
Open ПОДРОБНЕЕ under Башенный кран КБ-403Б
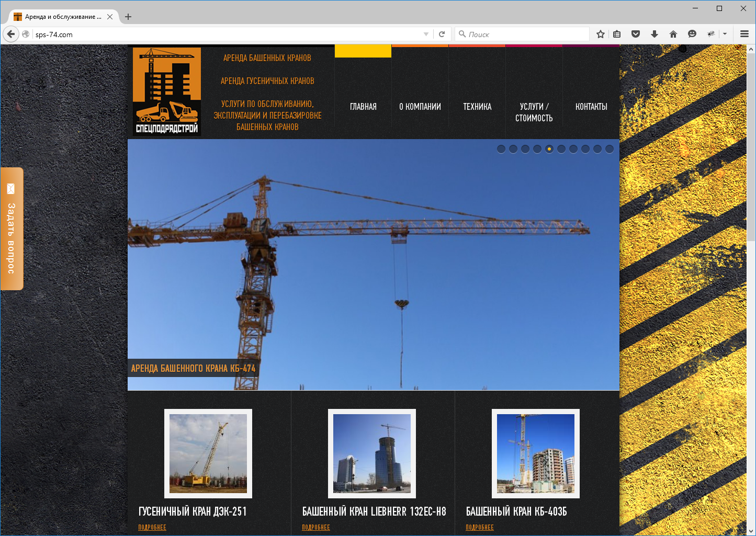[480, 527]
